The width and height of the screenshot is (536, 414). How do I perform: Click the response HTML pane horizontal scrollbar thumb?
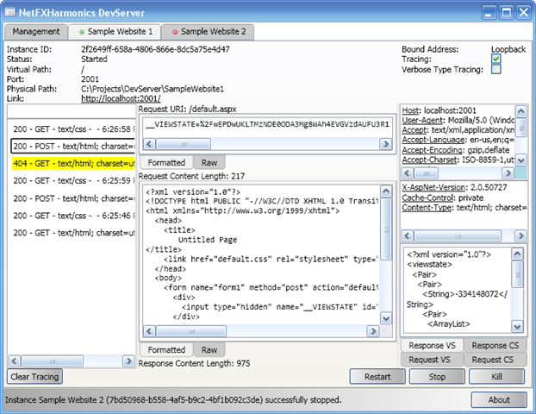pos(191,331)
